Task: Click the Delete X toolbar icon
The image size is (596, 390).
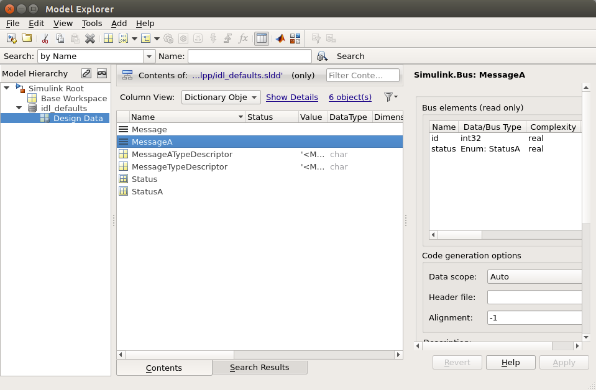Action: pos(90,39)
